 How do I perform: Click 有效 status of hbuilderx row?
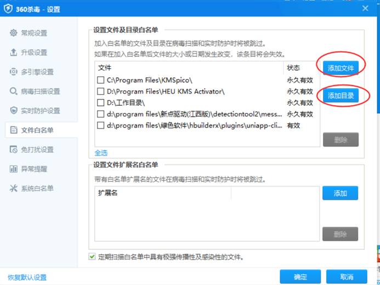(x=293, y=126)
